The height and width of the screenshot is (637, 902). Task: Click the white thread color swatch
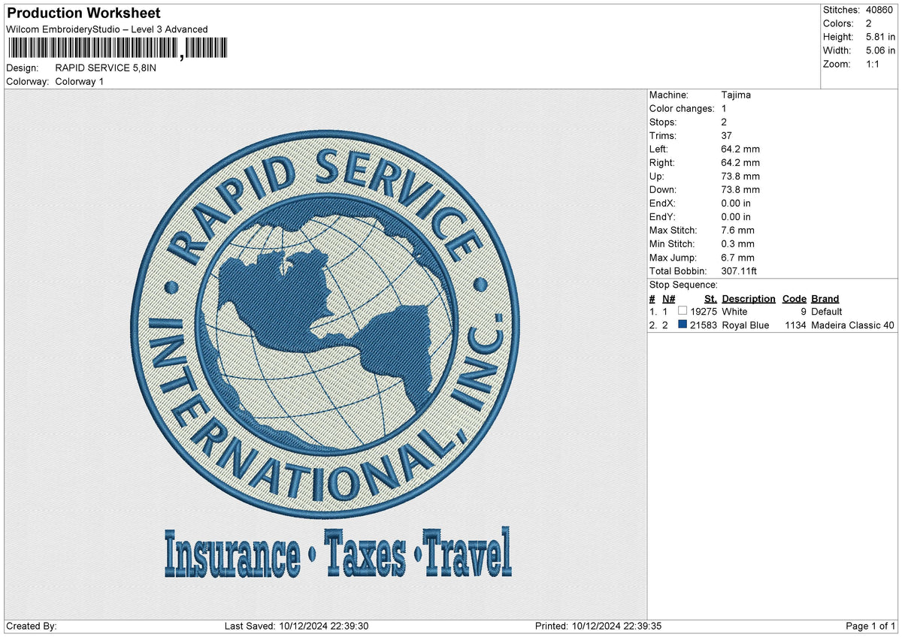click(x=683, y=311)
